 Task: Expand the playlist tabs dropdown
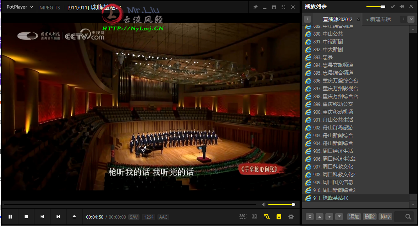pos(411,19)
